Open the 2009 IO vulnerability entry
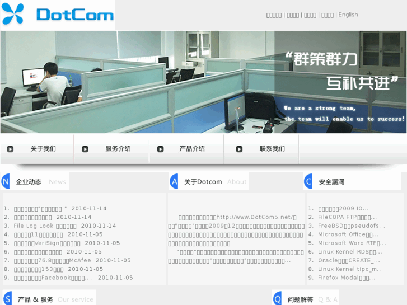This screenshot has height=305, width=407. [343, 208]
